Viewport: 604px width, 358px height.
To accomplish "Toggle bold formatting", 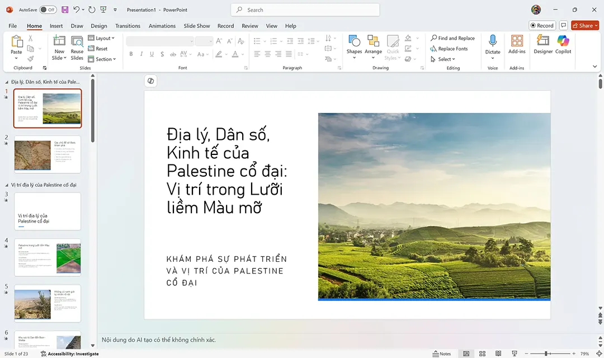I will point(131,54).
